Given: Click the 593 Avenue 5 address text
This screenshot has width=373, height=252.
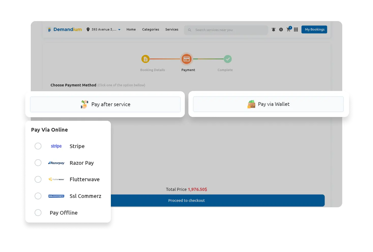Looking at the screenshot, I should coord(104,29).
